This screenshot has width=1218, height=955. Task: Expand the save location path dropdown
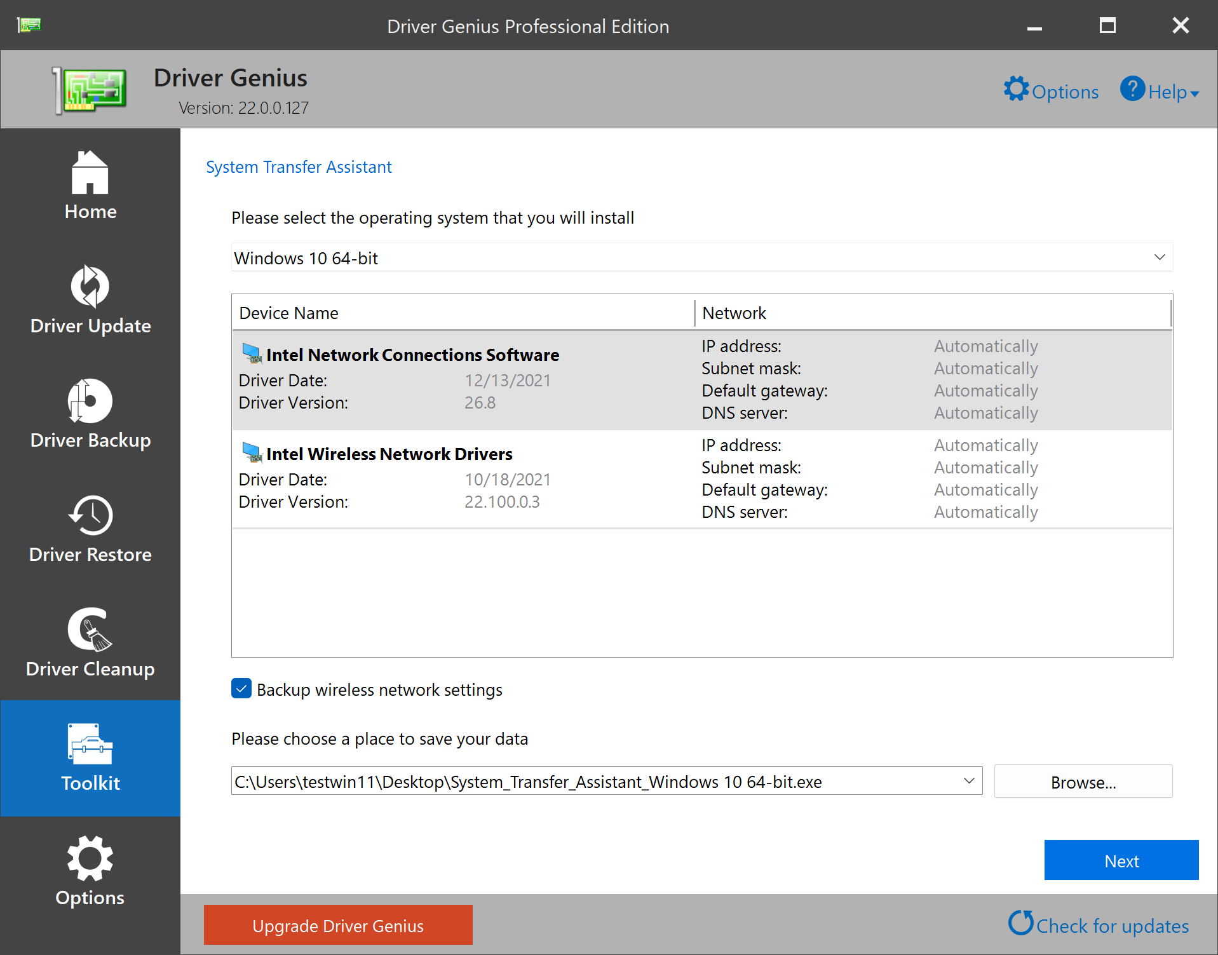click(969, 781)
